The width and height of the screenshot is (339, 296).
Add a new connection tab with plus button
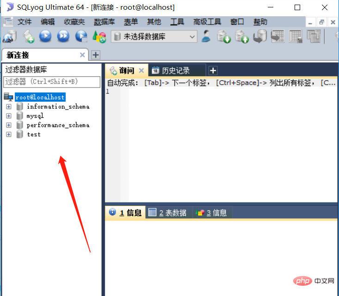click(x=95, y=55)
